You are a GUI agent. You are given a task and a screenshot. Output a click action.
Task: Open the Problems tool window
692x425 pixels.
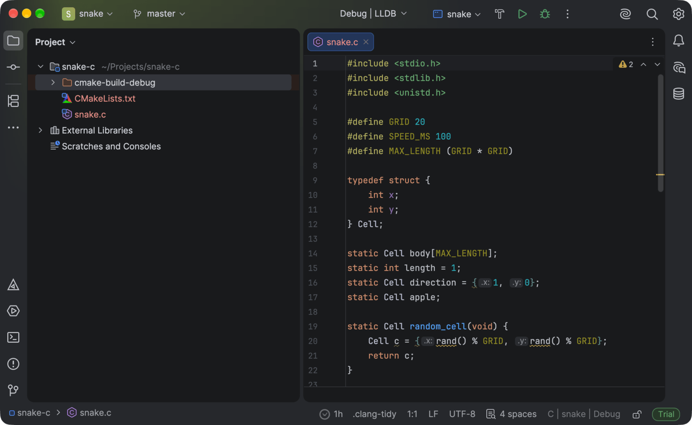click(x=13, y=364)
